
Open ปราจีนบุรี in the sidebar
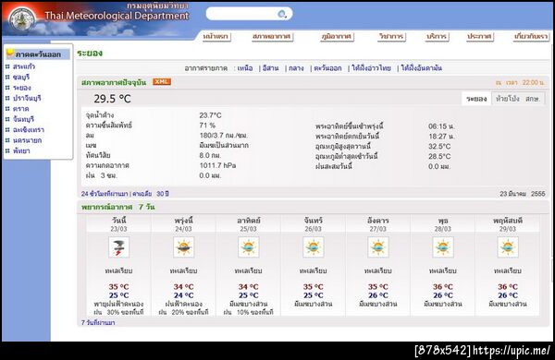pyautogui.click(x=27, y=98)
